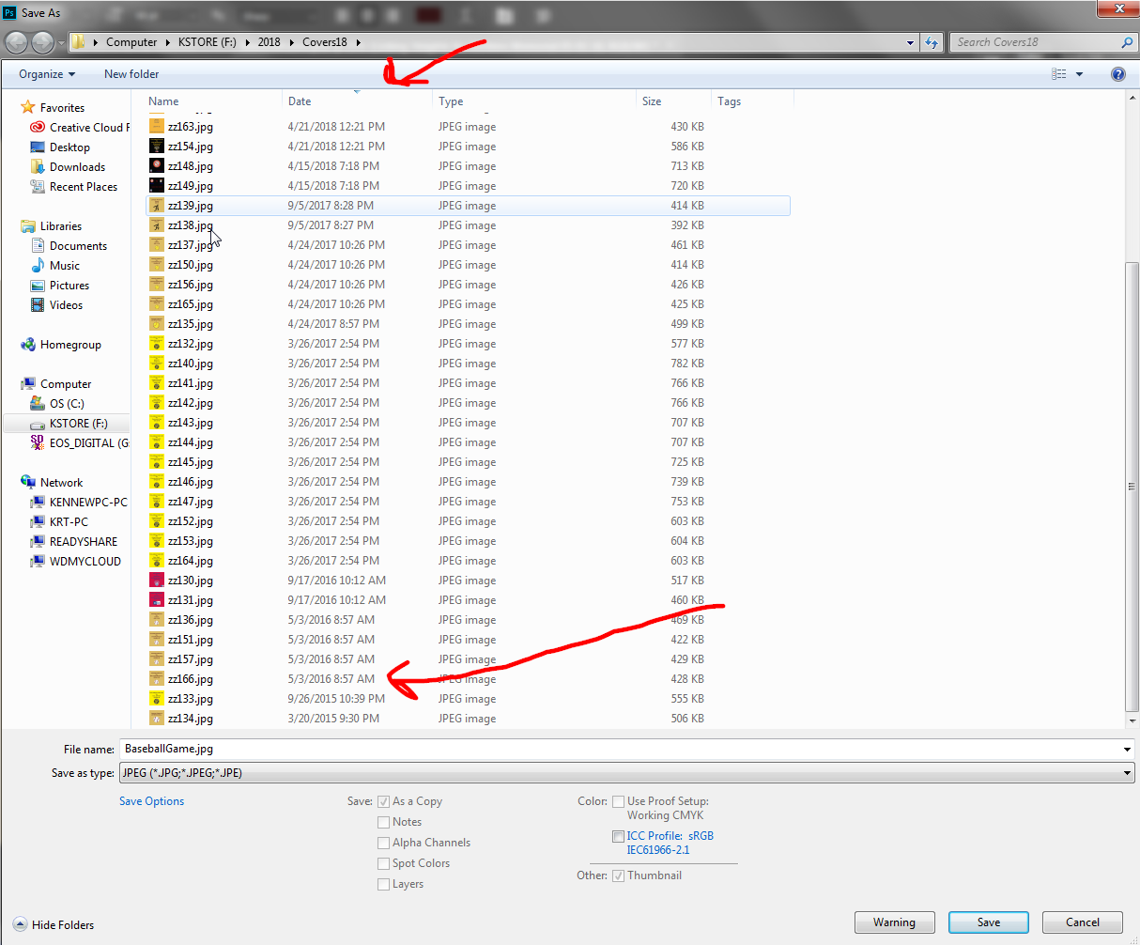Check the Spot Colors option

tap(384, 863)
